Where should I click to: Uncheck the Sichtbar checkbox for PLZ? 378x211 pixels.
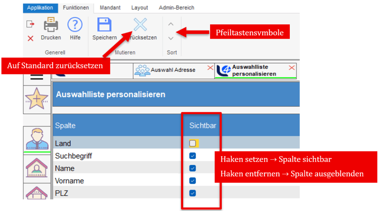193,193
